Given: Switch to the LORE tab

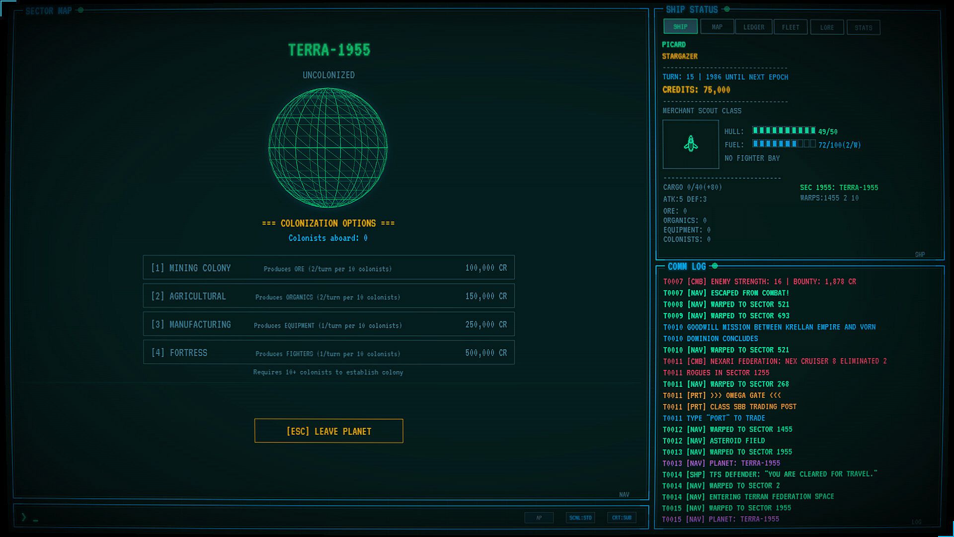Looking at the screenshot, I should click(x=827, y=27).
